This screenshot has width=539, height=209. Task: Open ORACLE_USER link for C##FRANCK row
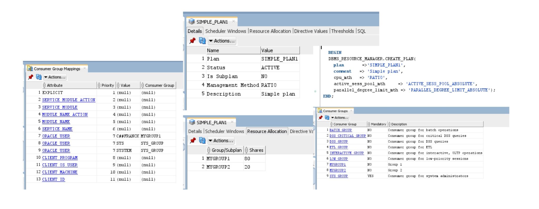(56, 136)
